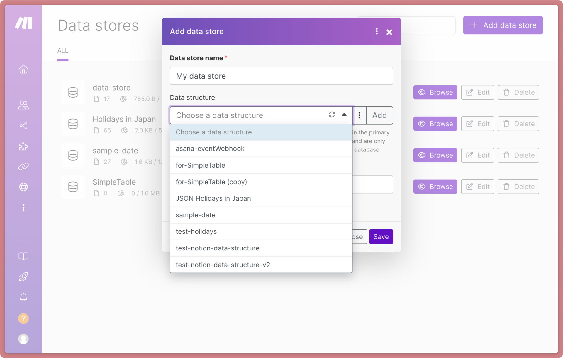Open the sidebar ellipsis menu icon
Screen dimensions: 563x358
23,208
